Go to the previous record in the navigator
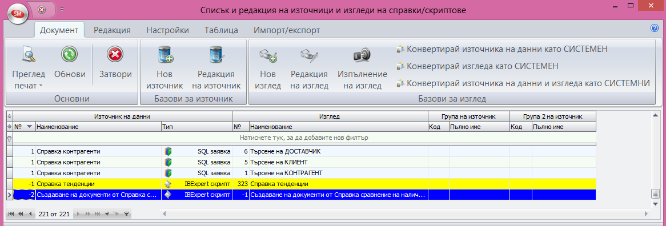Viewport: 666px width, 226px height. click(x=30, y=214)
